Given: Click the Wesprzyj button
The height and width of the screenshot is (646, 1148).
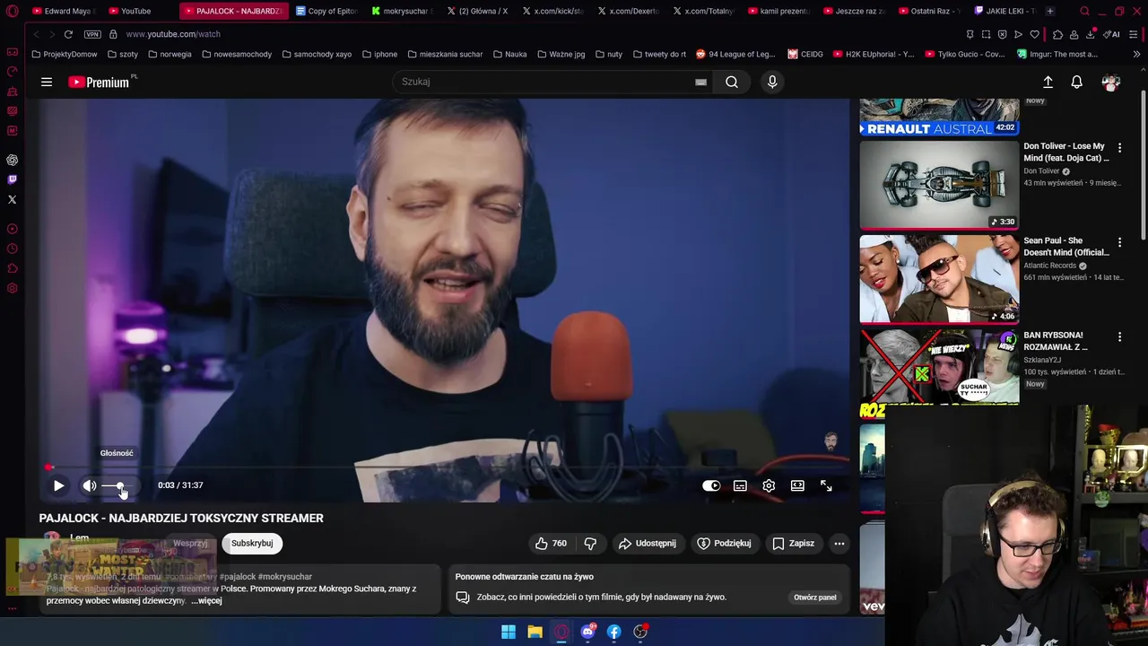Looking at the screenshot, I should pos(190,543).
